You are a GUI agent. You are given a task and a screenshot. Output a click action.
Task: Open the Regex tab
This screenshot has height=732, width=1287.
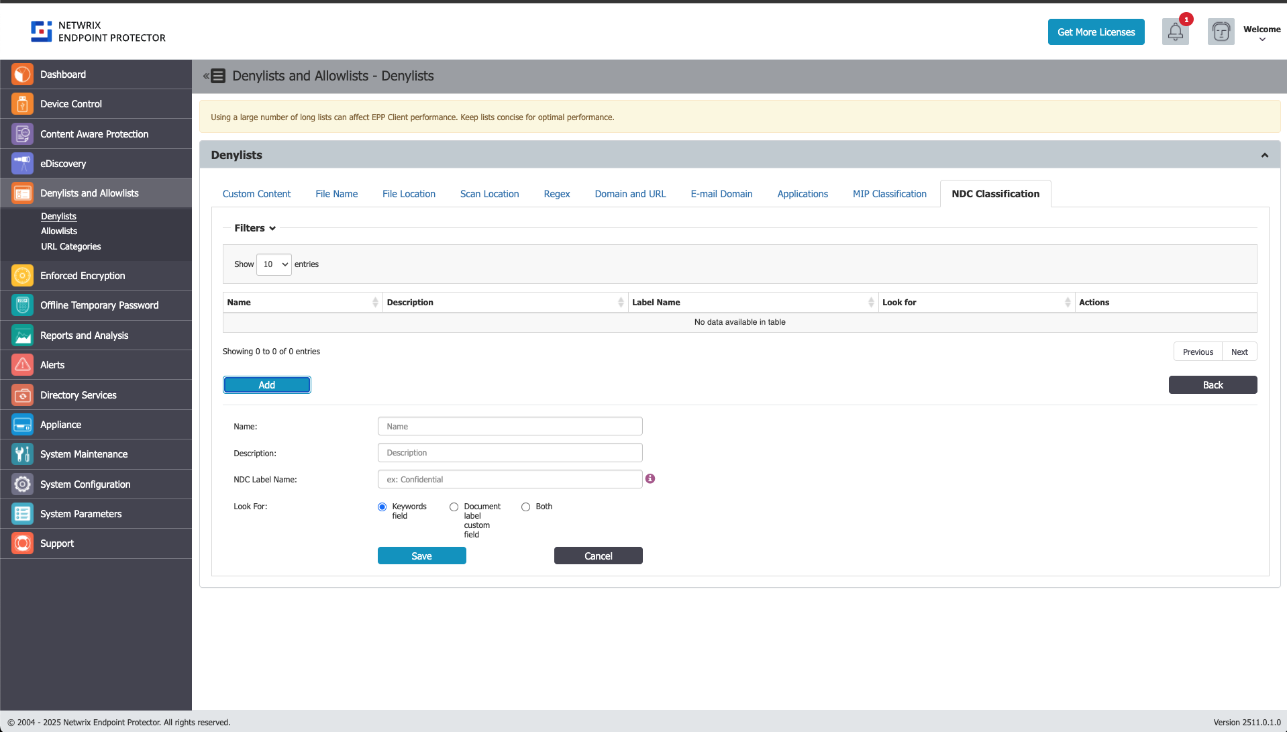pyautogui.click(x=556, y=193)
